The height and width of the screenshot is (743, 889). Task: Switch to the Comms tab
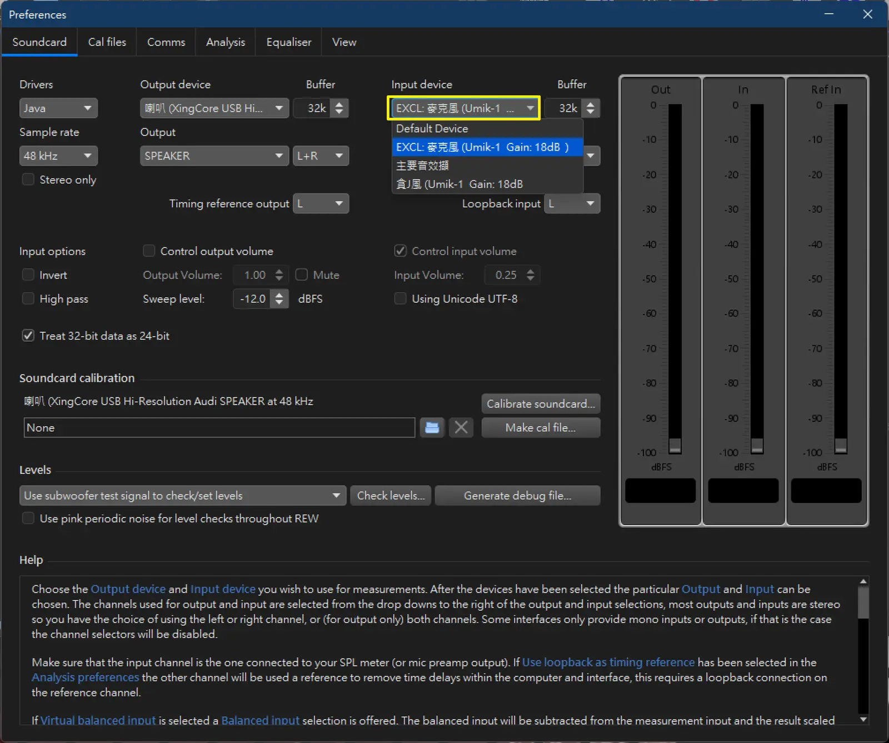coord(166,42)
